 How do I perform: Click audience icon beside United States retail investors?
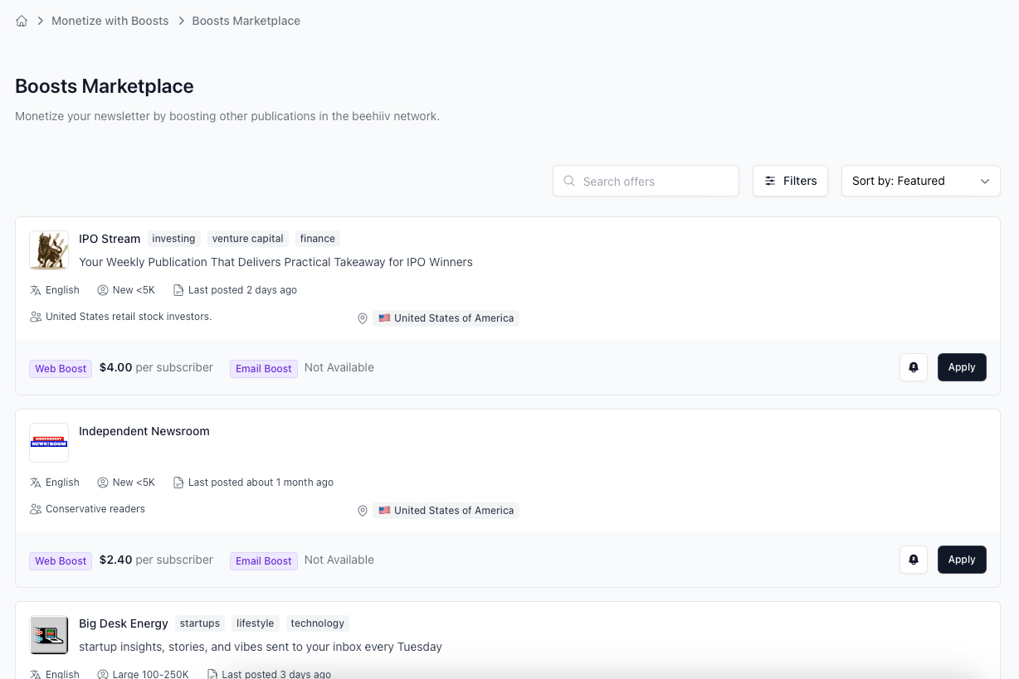click(x=36, y=317)
